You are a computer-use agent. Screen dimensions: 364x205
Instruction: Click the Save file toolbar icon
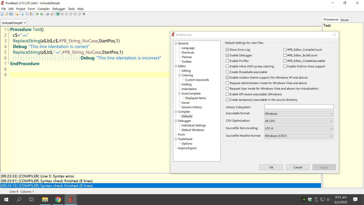(x=11, y=14)
